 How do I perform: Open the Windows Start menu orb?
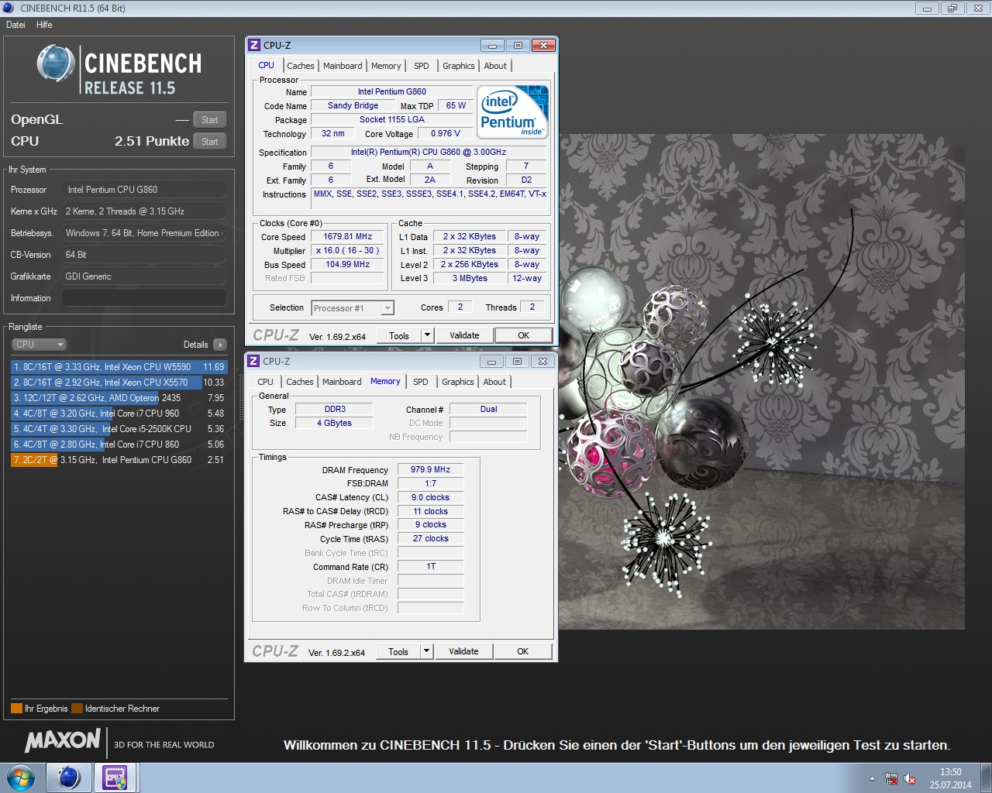click(x=21, y=778)
